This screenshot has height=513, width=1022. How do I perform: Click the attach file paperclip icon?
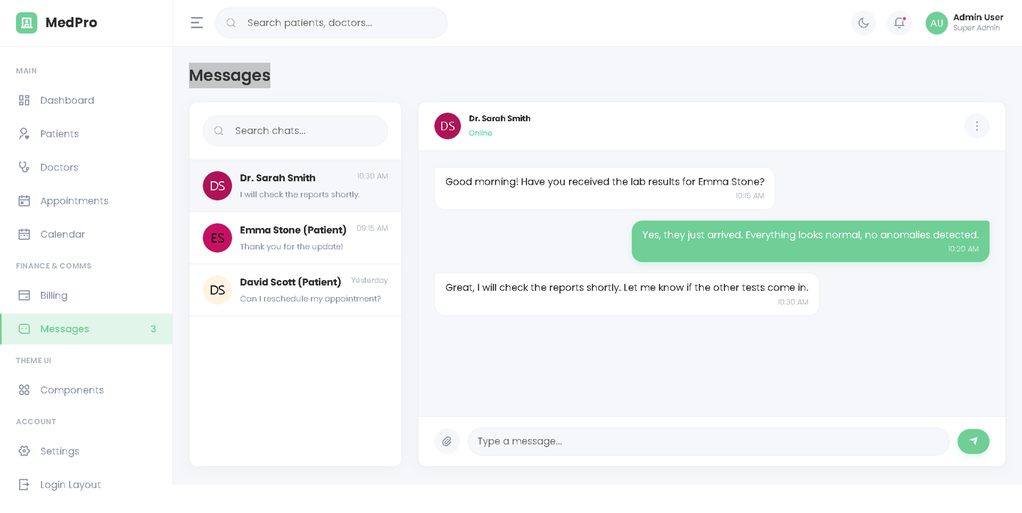[x=447, y=441]
